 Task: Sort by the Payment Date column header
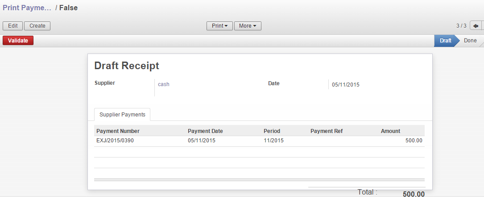click(x=205, y=131)
